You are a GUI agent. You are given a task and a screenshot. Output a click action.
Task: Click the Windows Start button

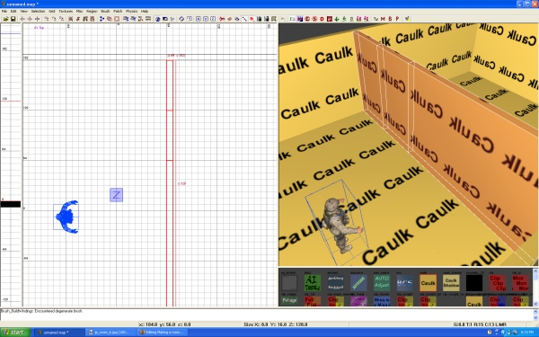point(15,333)
